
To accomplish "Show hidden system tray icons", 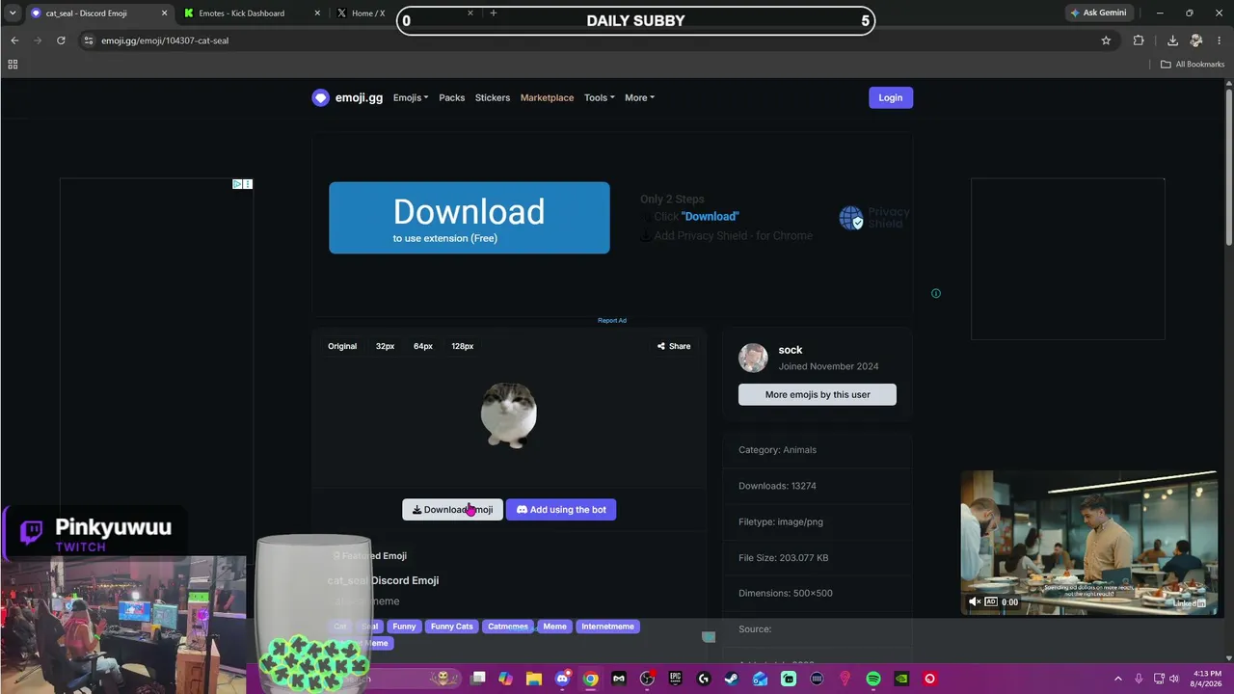I will [x=1118, y=679].
